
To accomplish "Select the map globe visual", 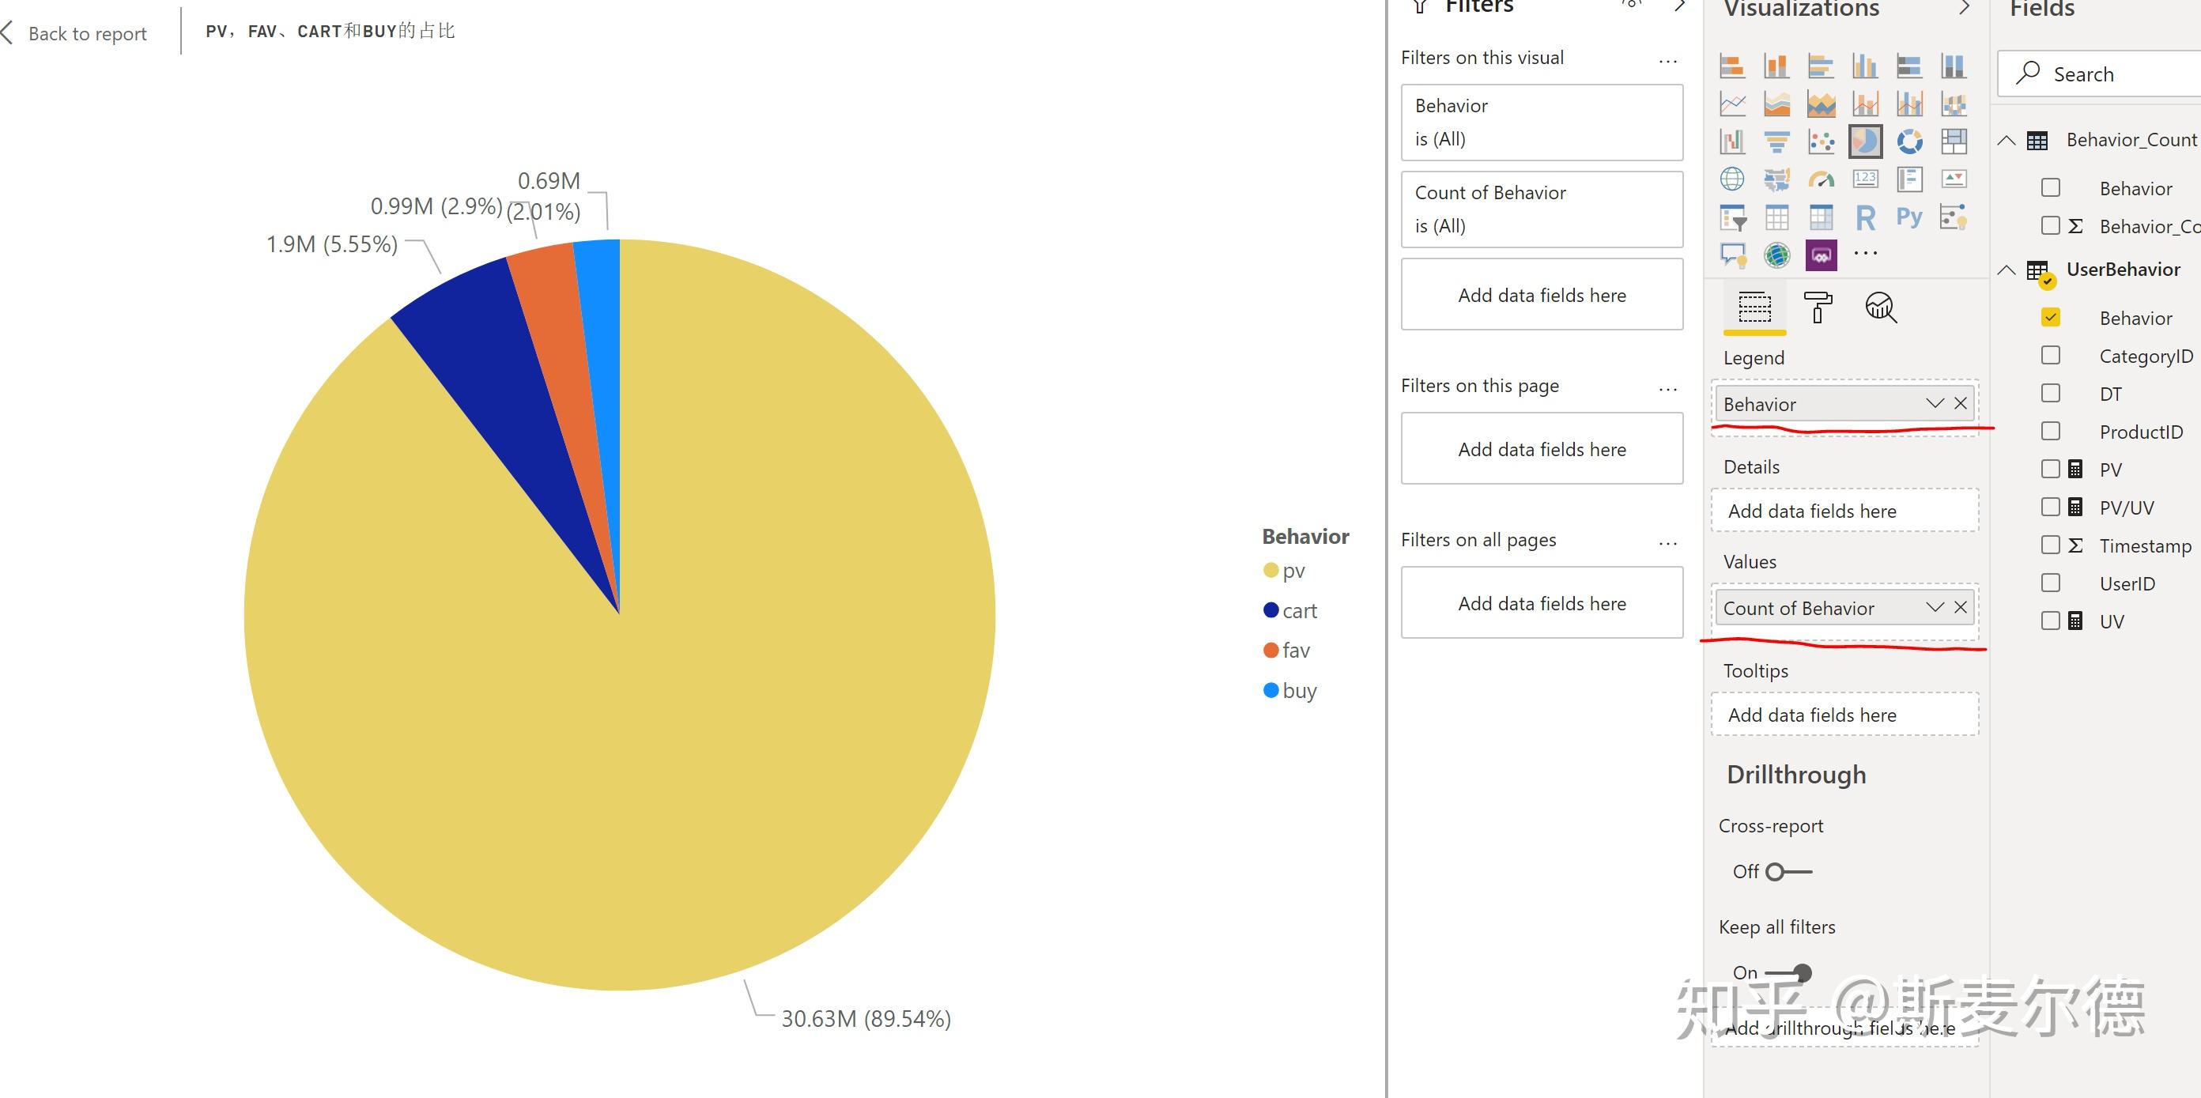I will pyautogui.click(x=1732, y=179).
